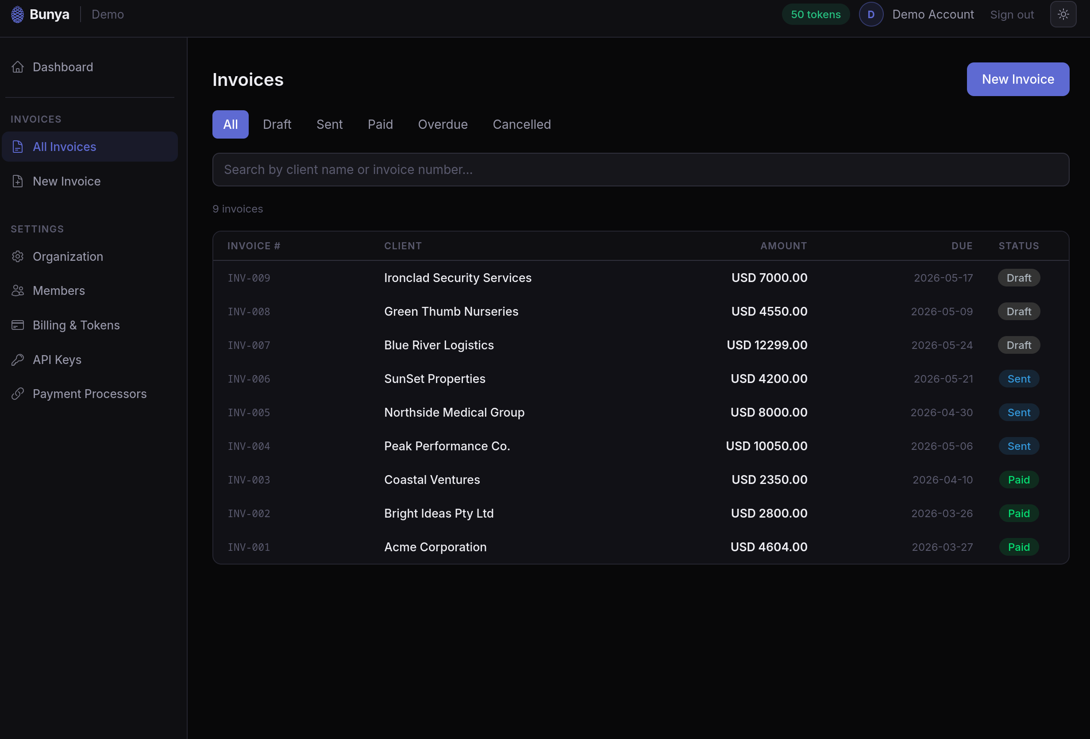This screenshot has height=739, width=1090.
Task: Select the Overdue filter tab
Action: pyautogui.click(x=442, y=124)
